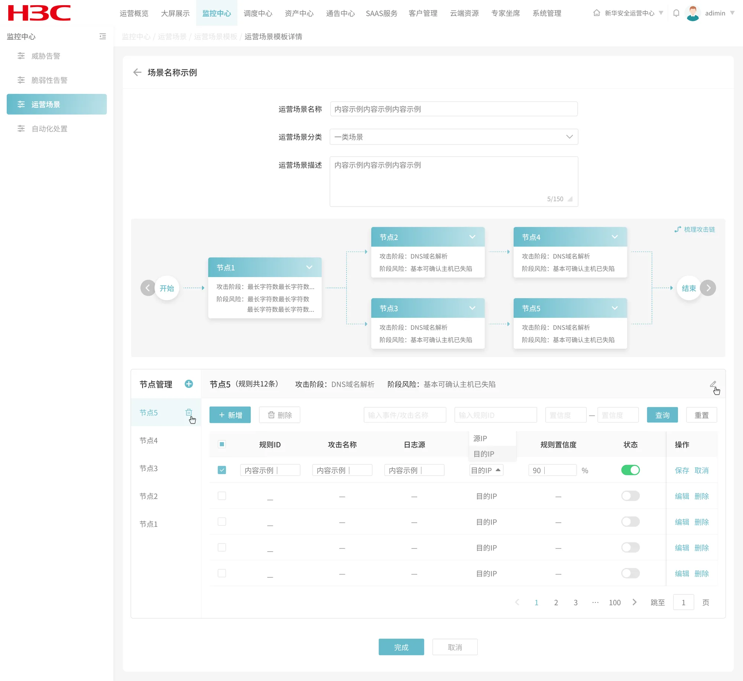
Task: Open the 调度中心 top menu
Action: point(258,13)
